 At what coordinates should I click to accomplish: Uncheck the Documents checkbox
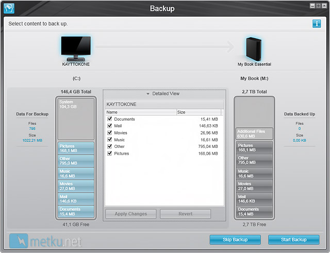(109, 119)
